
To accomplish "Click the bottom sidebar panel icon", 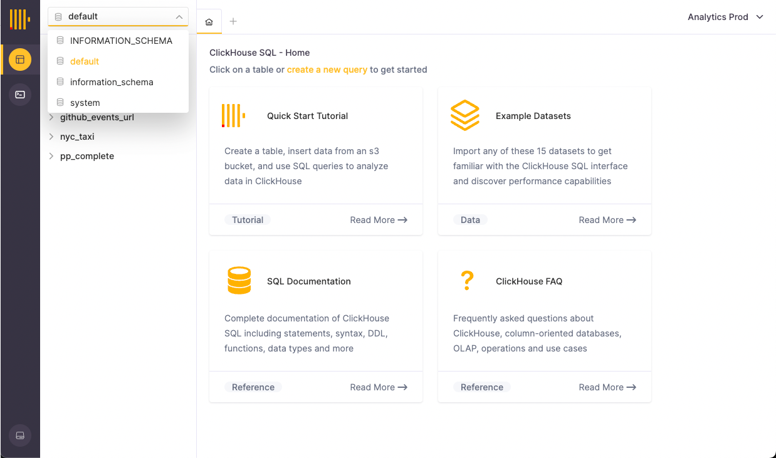I will tap(20, 435).
